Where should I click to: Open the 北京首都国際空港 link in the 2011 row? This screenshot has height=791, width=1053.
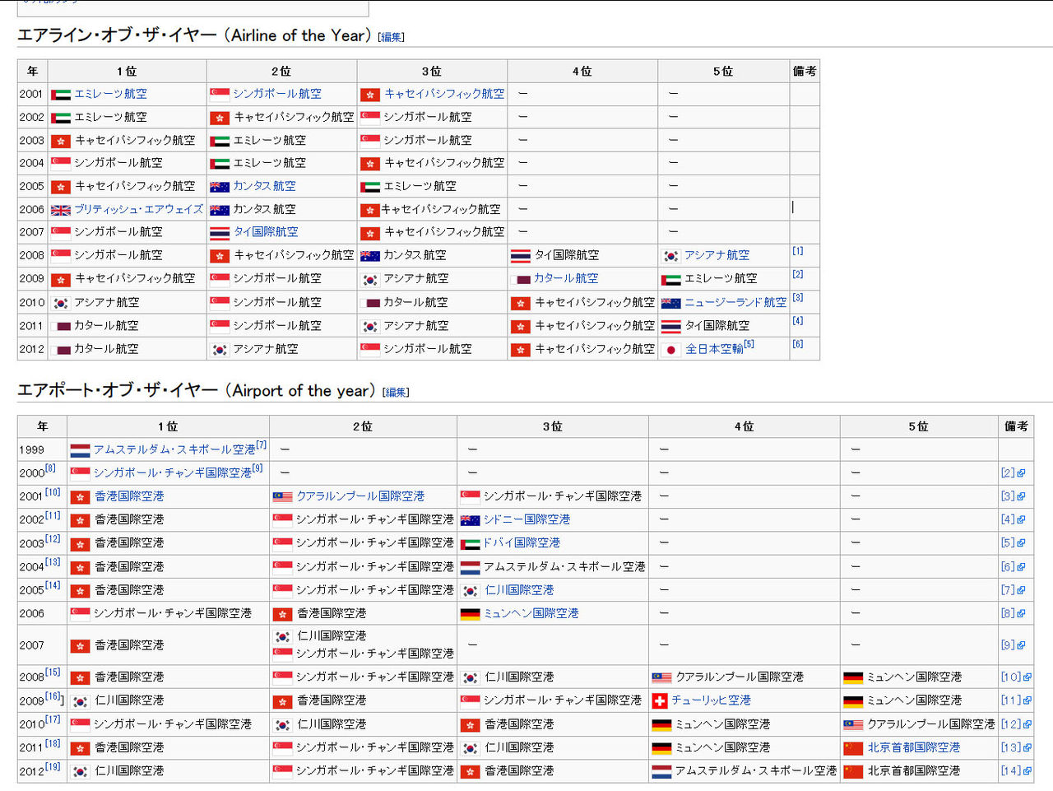pyautogui.click(x=914, y=747)
